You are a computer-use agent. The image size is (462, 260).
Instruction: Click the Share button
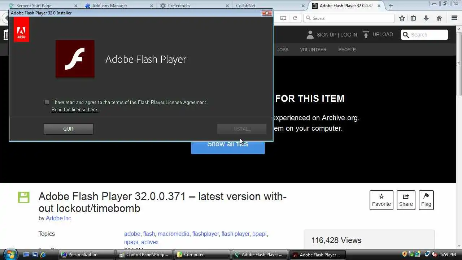pos(406,200)
